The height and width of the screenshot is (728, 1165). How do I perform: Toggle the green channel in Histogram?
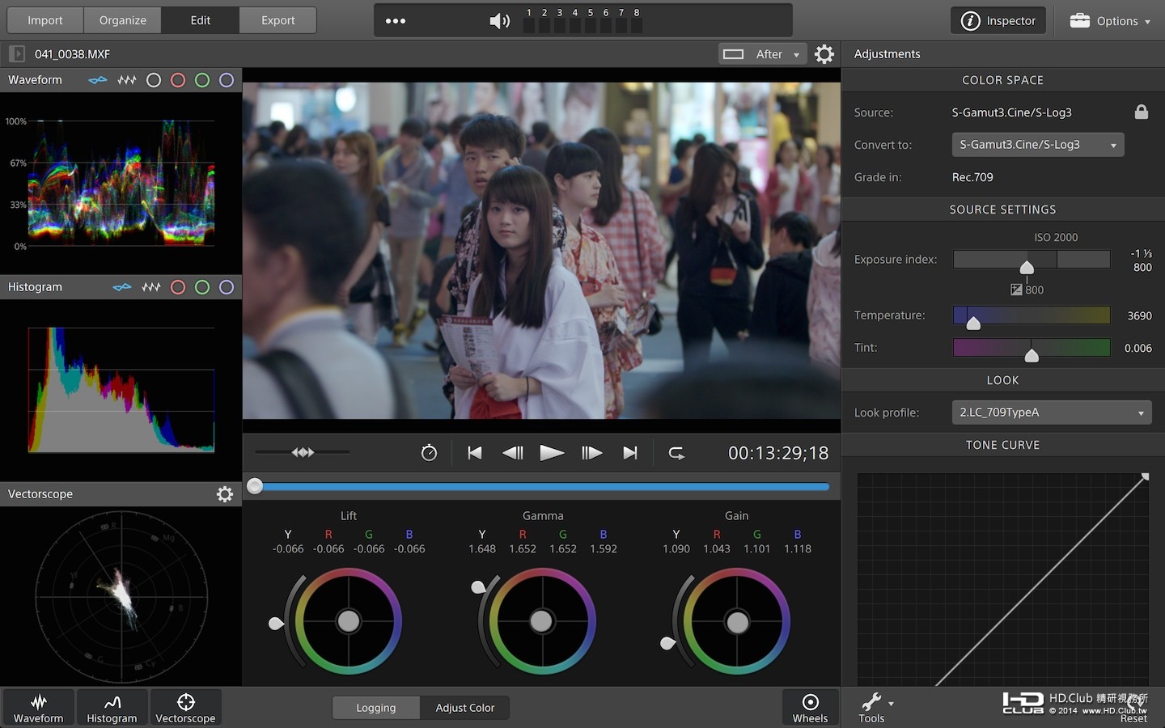202,287
